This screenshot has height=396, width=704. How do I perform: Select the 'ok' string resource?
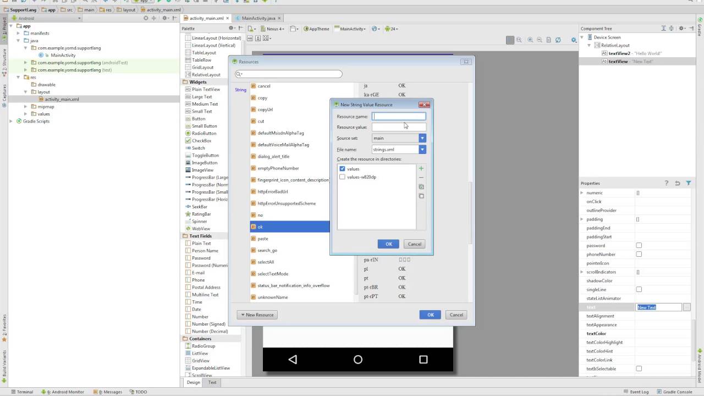290,227
